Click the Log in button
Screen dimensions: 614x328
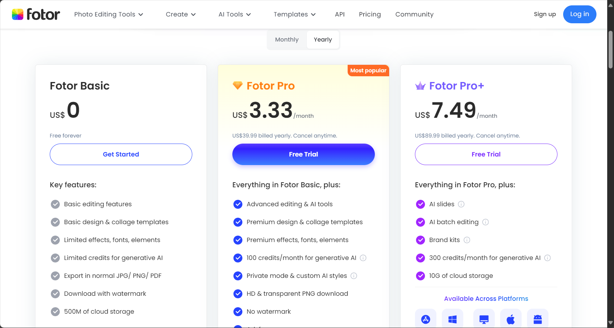[x=580, y=14]
